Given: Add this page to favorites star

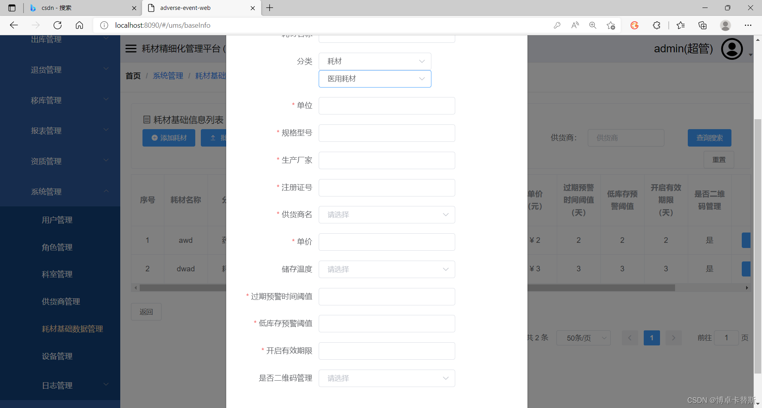Looking at the screenshot, I should (x=611, y=25).
